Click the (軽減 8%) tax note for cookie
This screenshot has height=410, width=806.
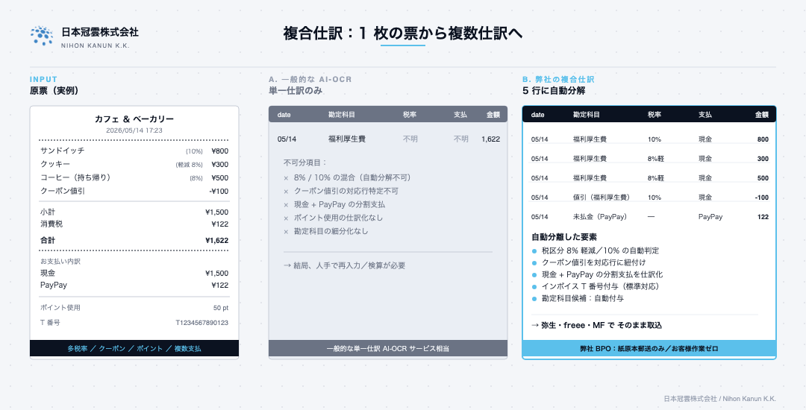coord(189,165)
